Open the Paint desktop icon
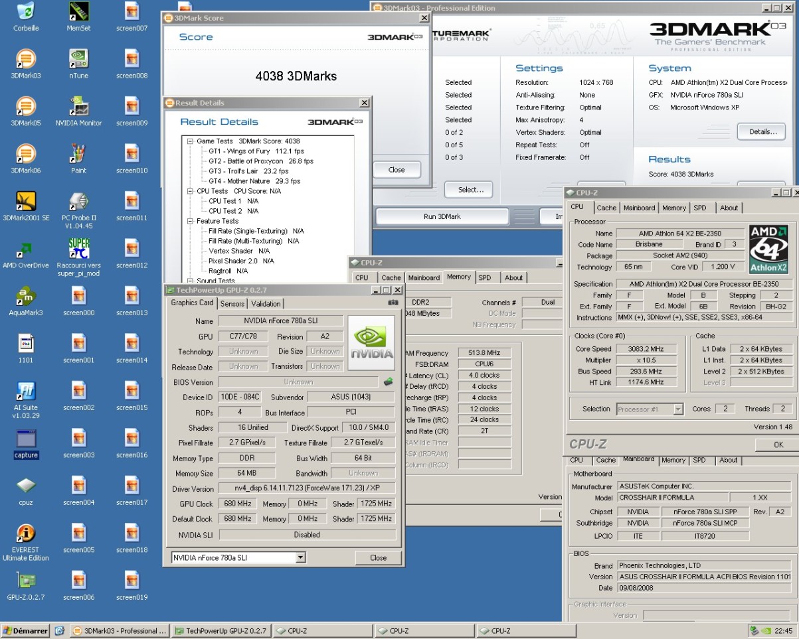Image resolution: width=799 pixels, height=639 pixels. click(79, 154)
